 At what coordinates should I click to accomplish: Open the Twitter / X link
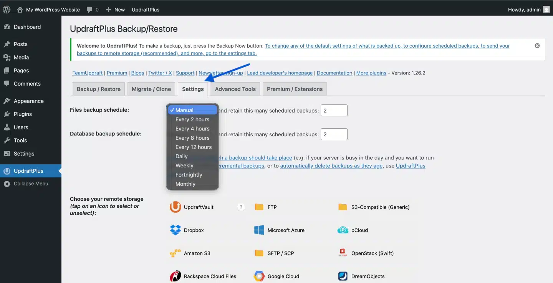pyautogui.click(x=160, y=73)
